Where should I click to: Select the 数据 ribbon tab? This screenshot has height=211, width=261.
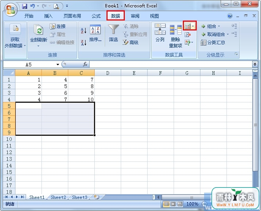116,16
